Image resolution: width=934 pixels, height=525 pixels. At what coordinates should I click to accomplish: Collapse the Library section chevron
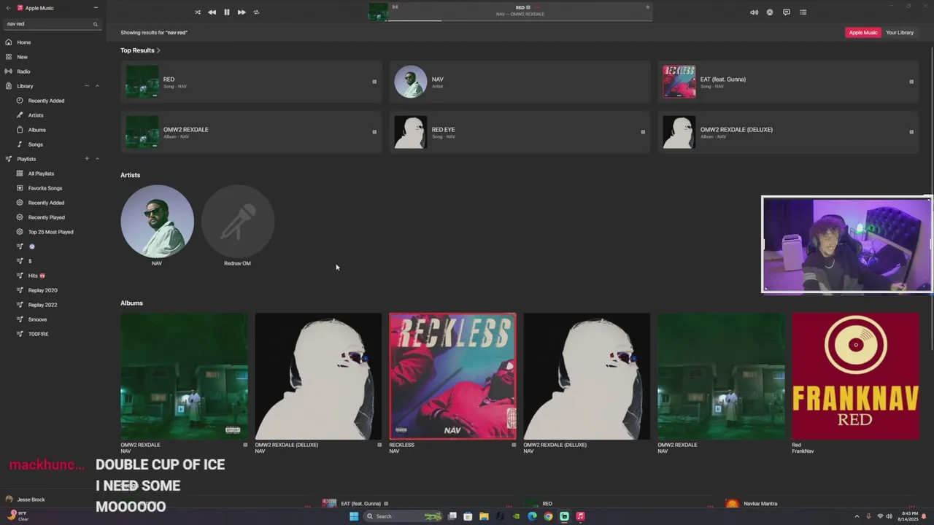pyautogui.click(x=97, y=86)
